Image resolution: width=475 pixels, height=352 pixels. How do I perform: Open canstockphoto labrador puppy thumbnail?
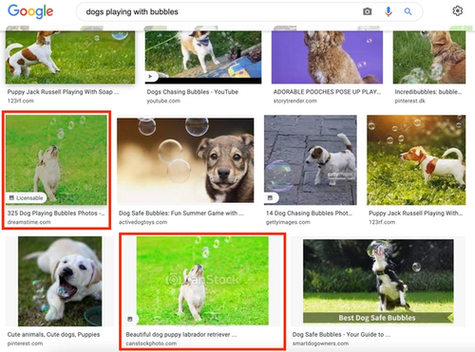click(202, 281)
